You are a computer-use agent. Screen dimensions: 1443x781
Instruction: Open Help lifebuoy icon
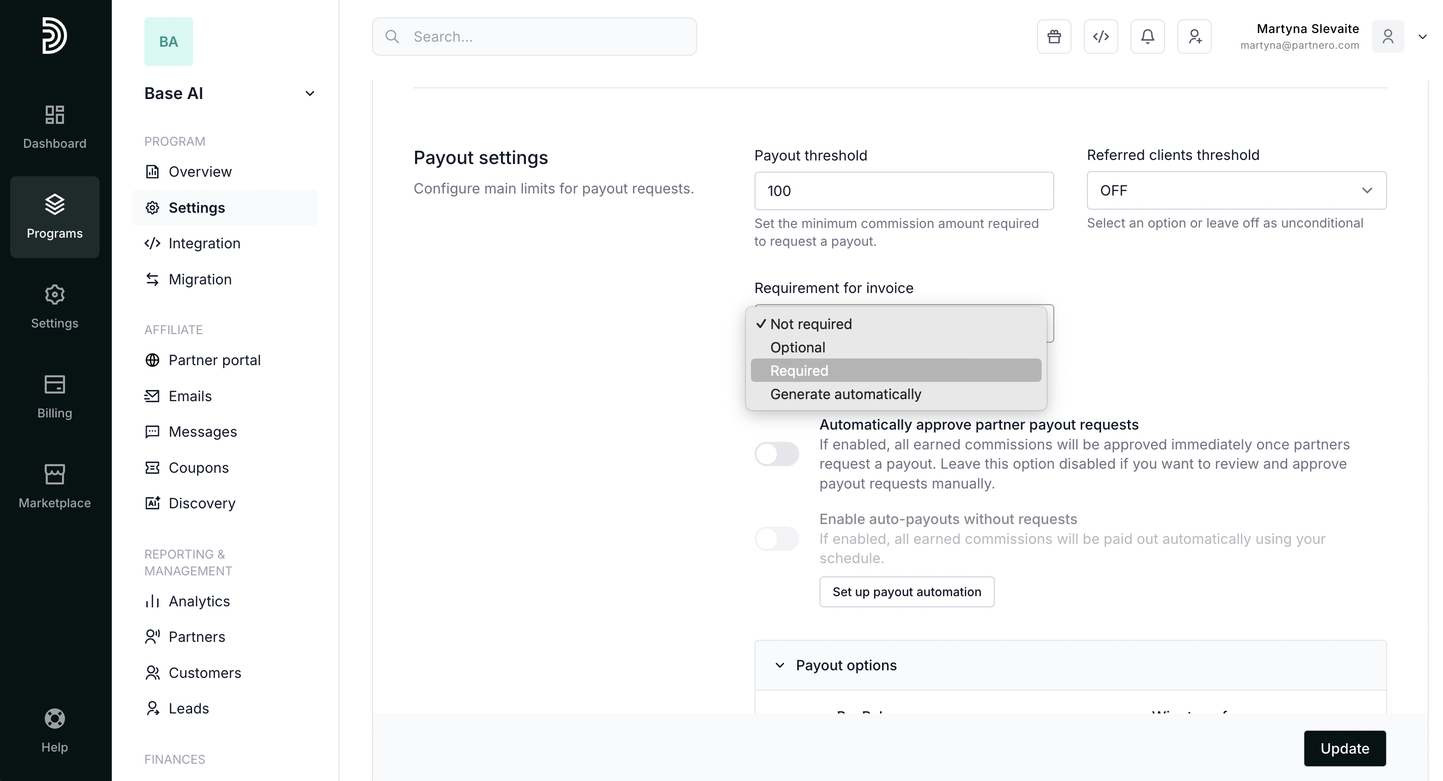pyautogui.click(x=54, y=731)
